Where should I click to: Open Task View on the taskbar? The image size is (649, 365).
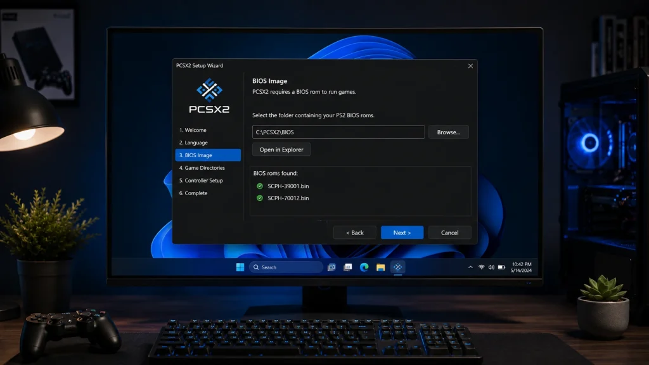[x=331, y=267]
